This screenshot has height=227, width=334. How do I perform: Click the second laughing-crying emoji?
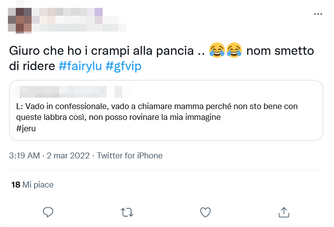(234, 51)
